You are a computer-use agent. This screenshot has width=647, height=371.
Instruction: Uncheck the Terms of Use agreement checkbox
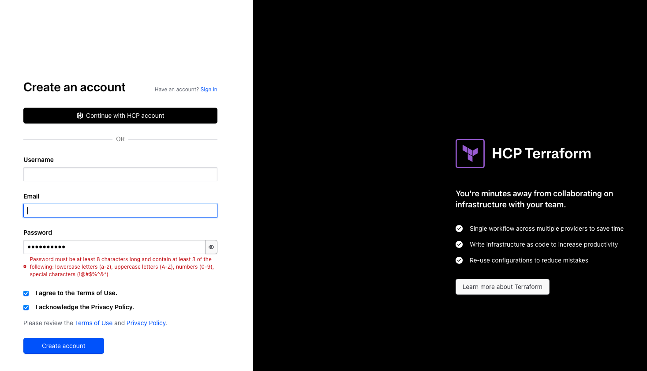coord(26,293)
